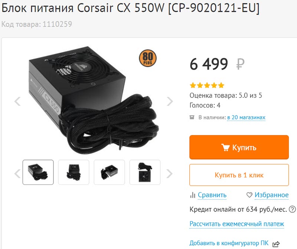The image size is (297, 249).
Task: Click the five-star rating row
Action: [x=207, y=85]
